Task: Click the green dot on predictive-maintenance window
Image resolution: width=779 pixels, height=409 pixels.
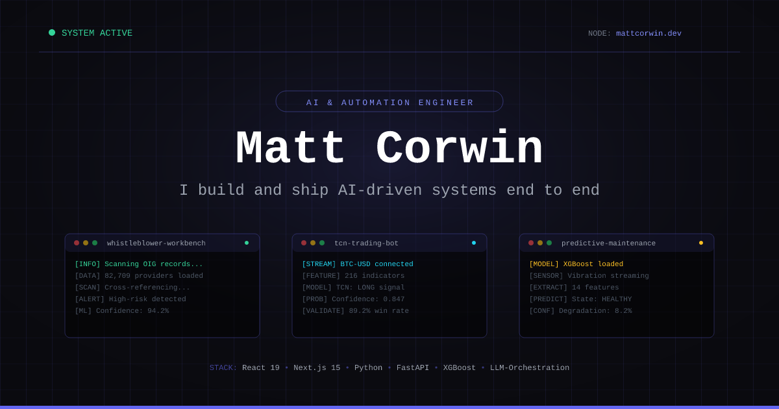Action: coord(549,243)
